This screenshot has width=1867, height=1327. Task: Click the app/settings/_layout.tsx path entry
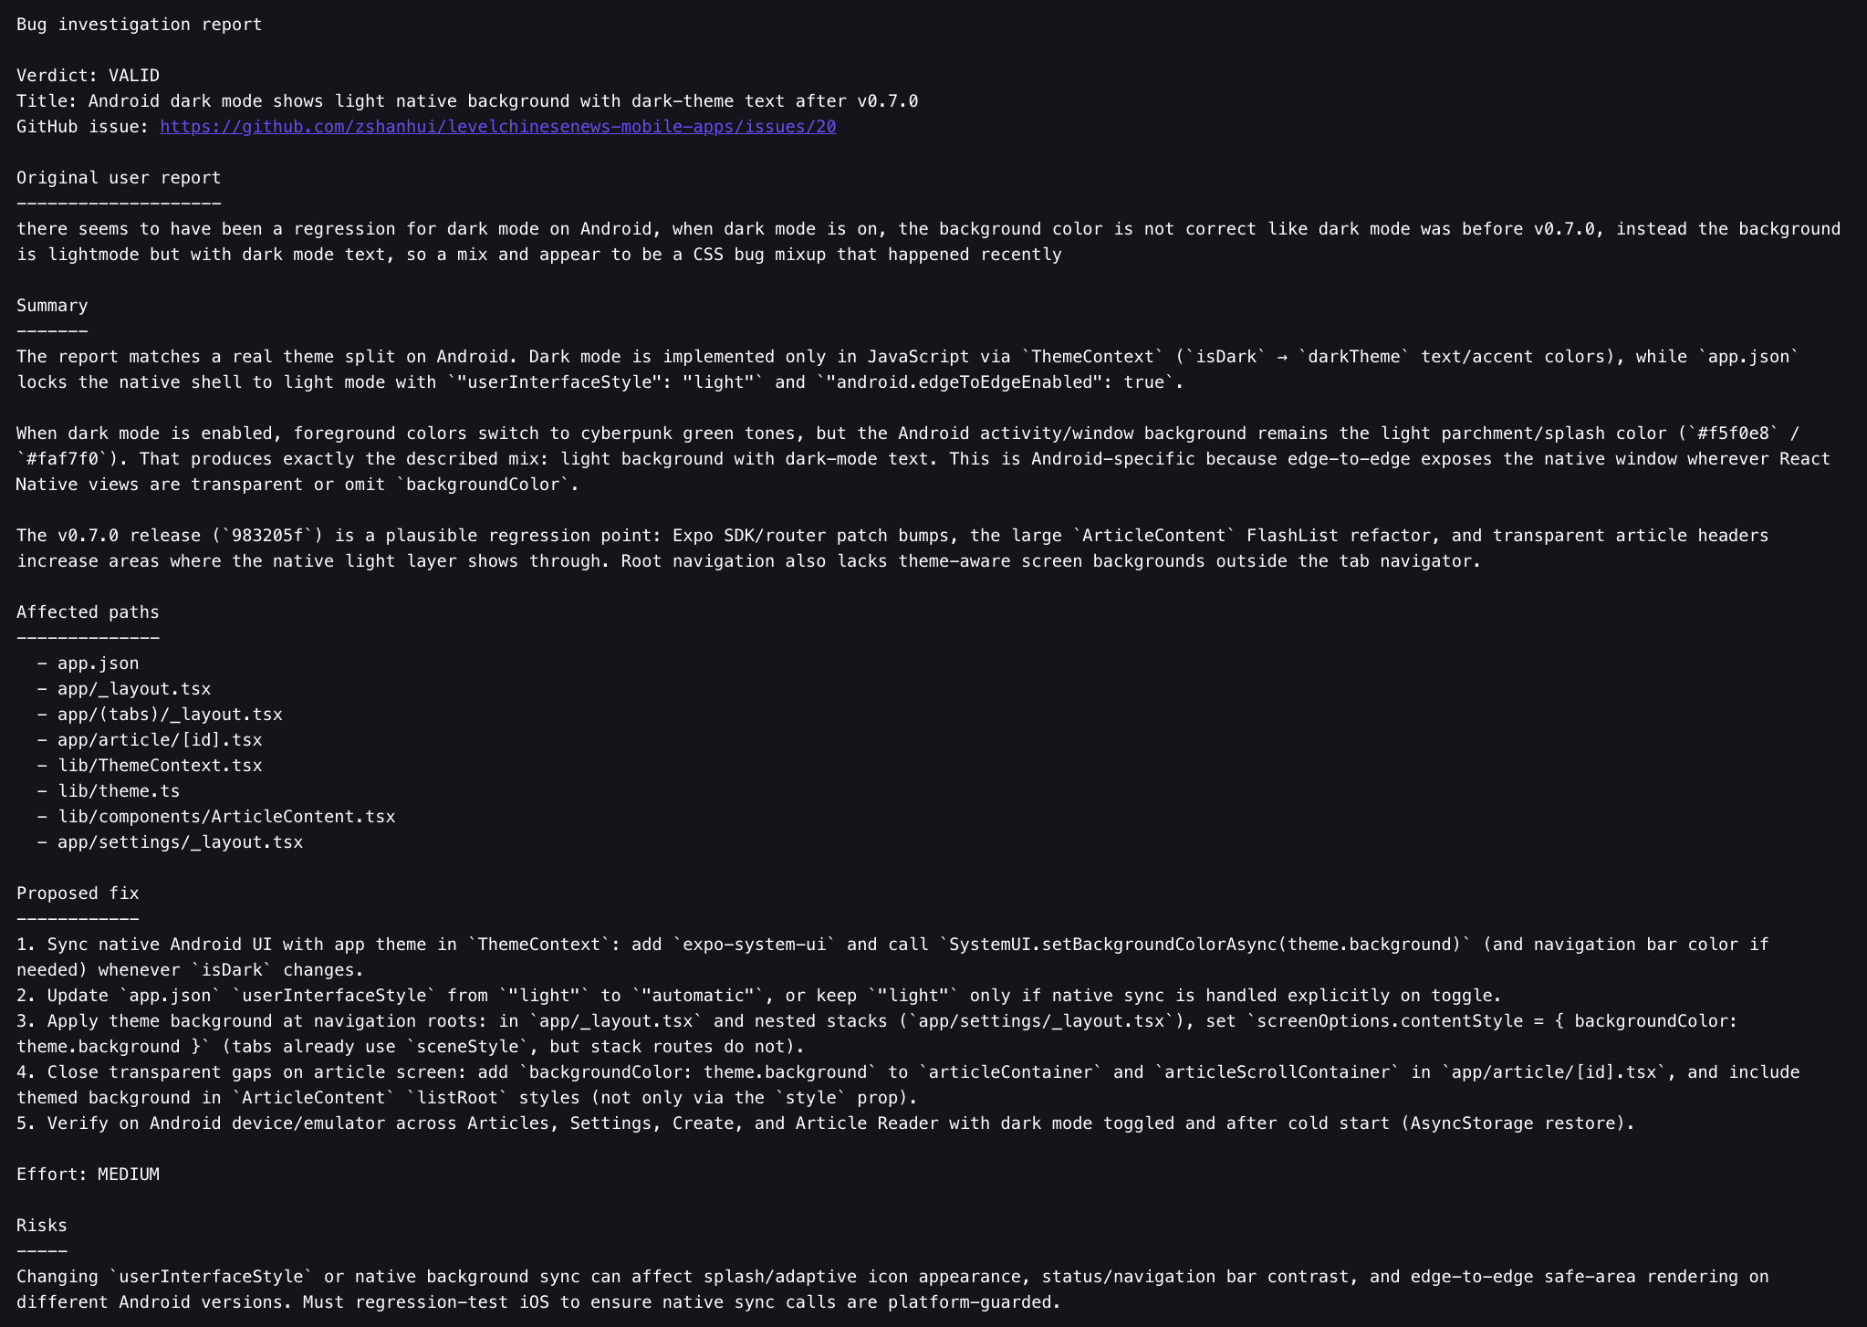coord(180,842)
